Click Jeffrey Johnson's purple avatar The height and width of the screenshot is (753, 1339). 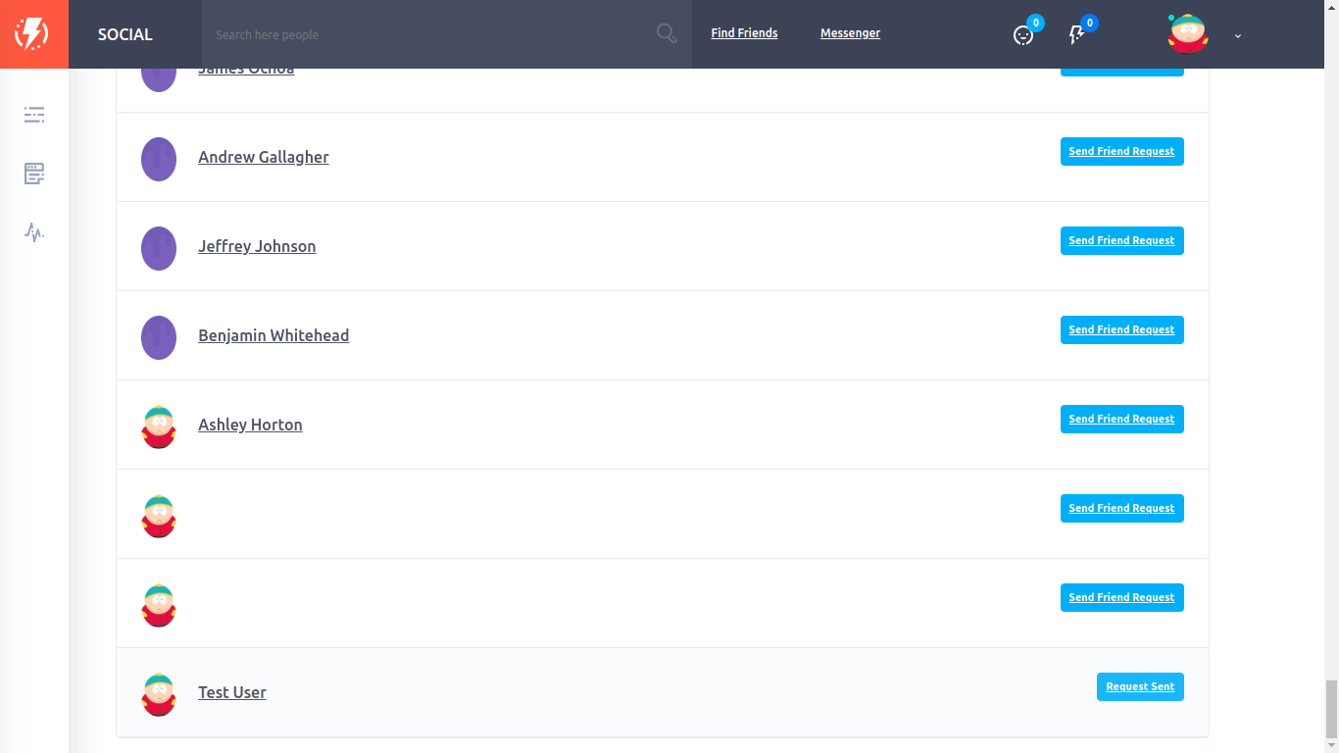159,248
